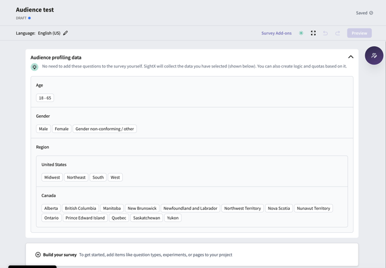386x268 pixels.
Task: Select the Gender non-conforming / other chip
Action: pyautogui.click(x=105, y=129)
